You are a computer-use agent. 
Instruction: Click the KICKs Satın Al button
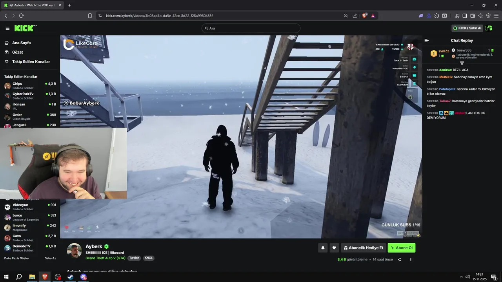tap(467, 28)
